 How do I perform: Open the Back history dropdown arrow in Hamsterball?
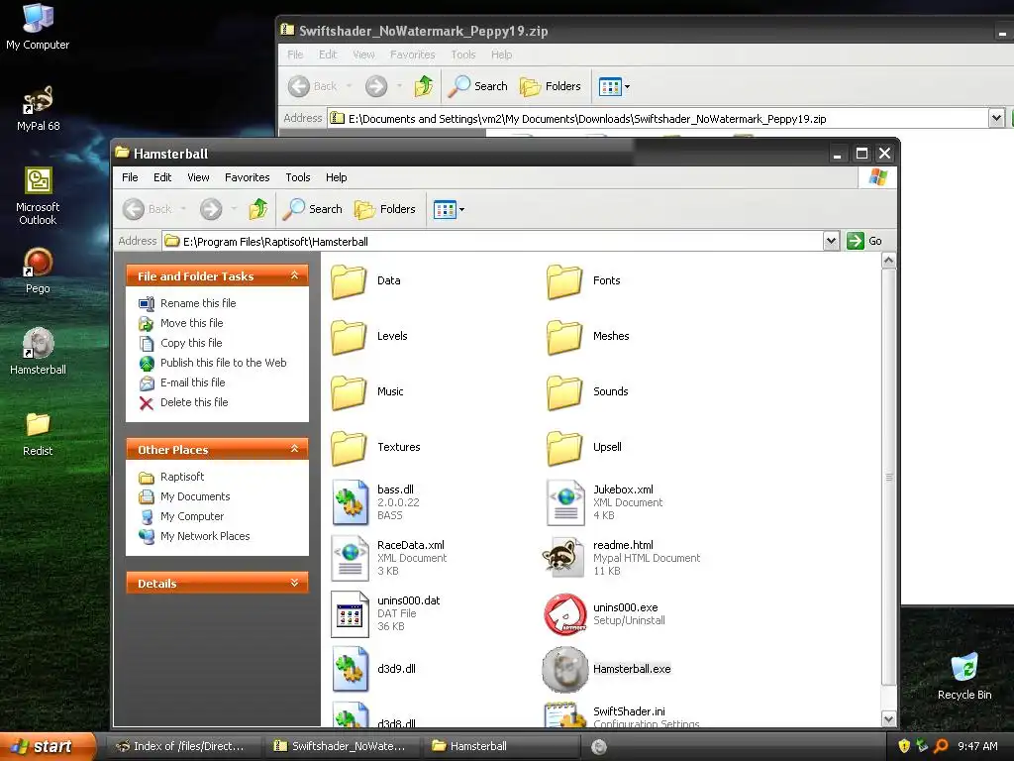tap(183, 209)
